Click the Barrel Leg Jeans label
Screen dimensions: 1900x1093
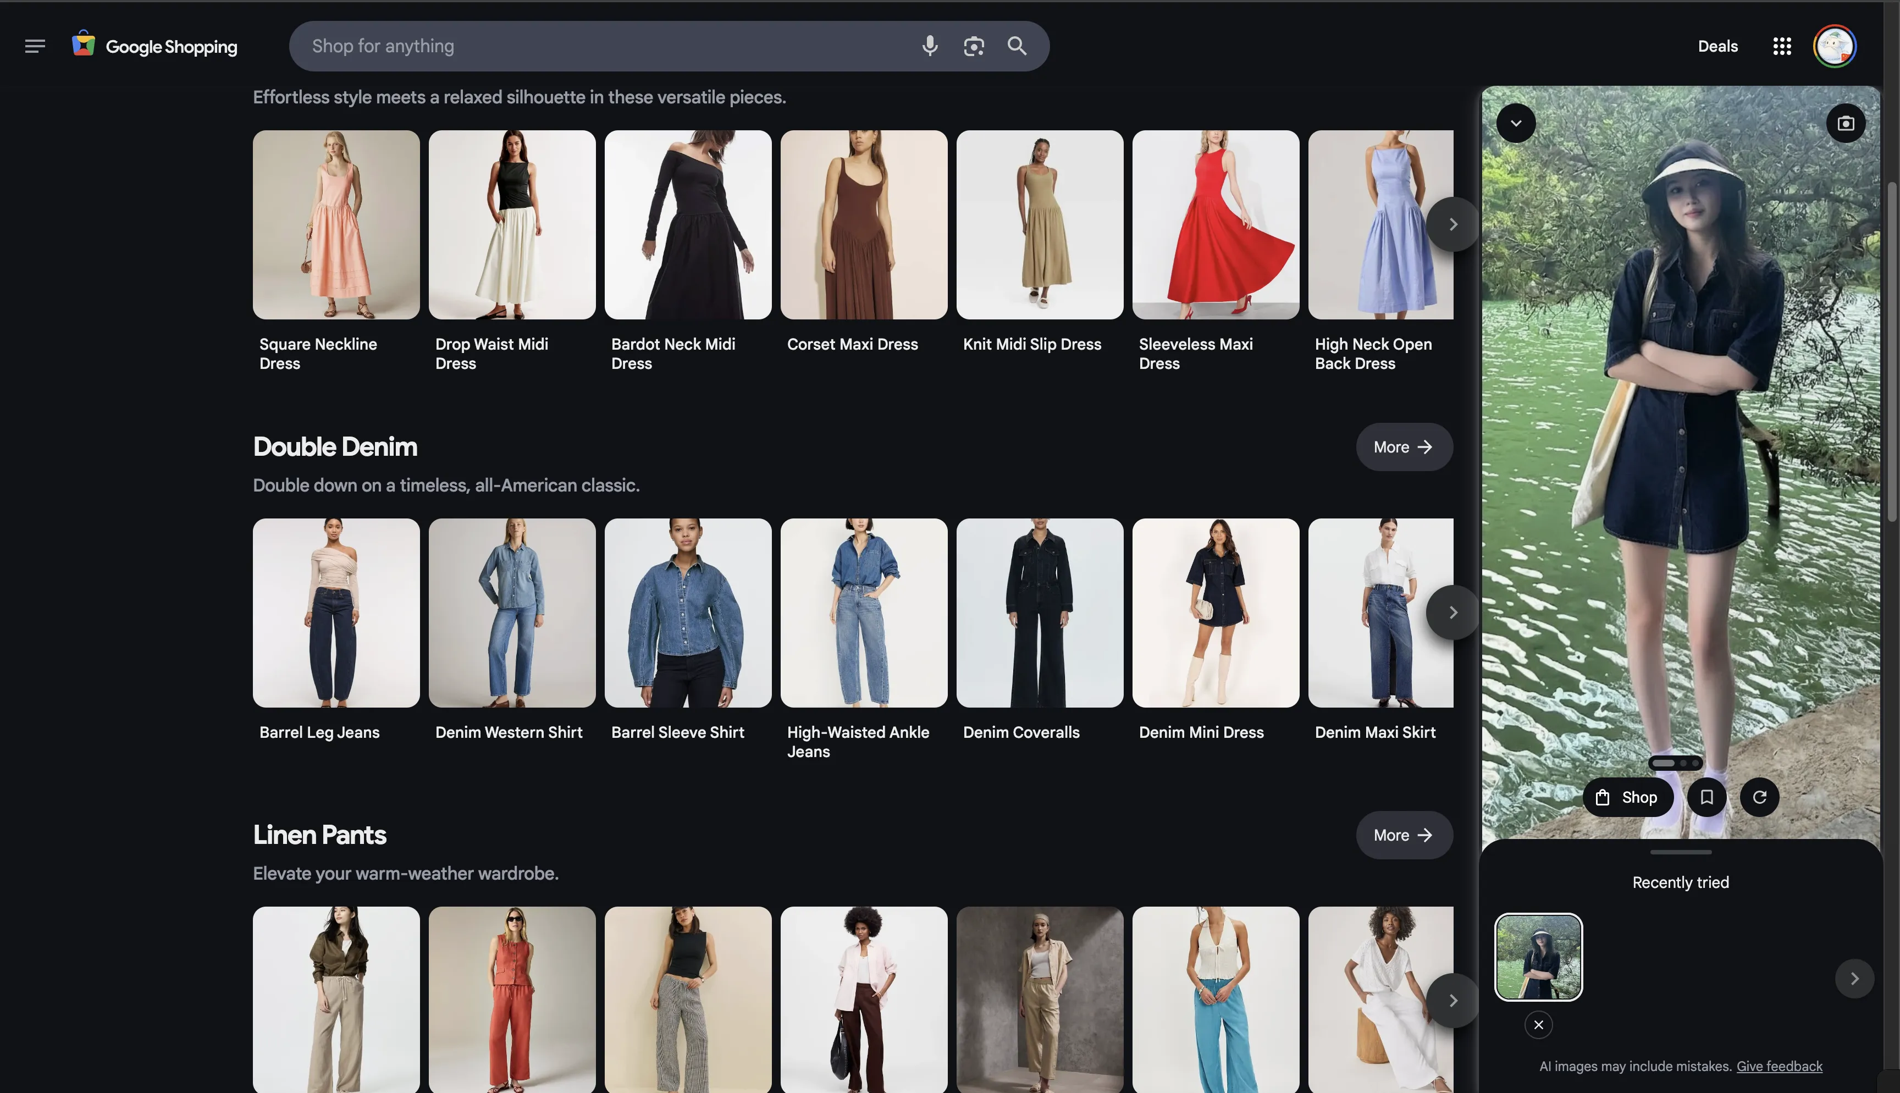(x=319, y=733)
